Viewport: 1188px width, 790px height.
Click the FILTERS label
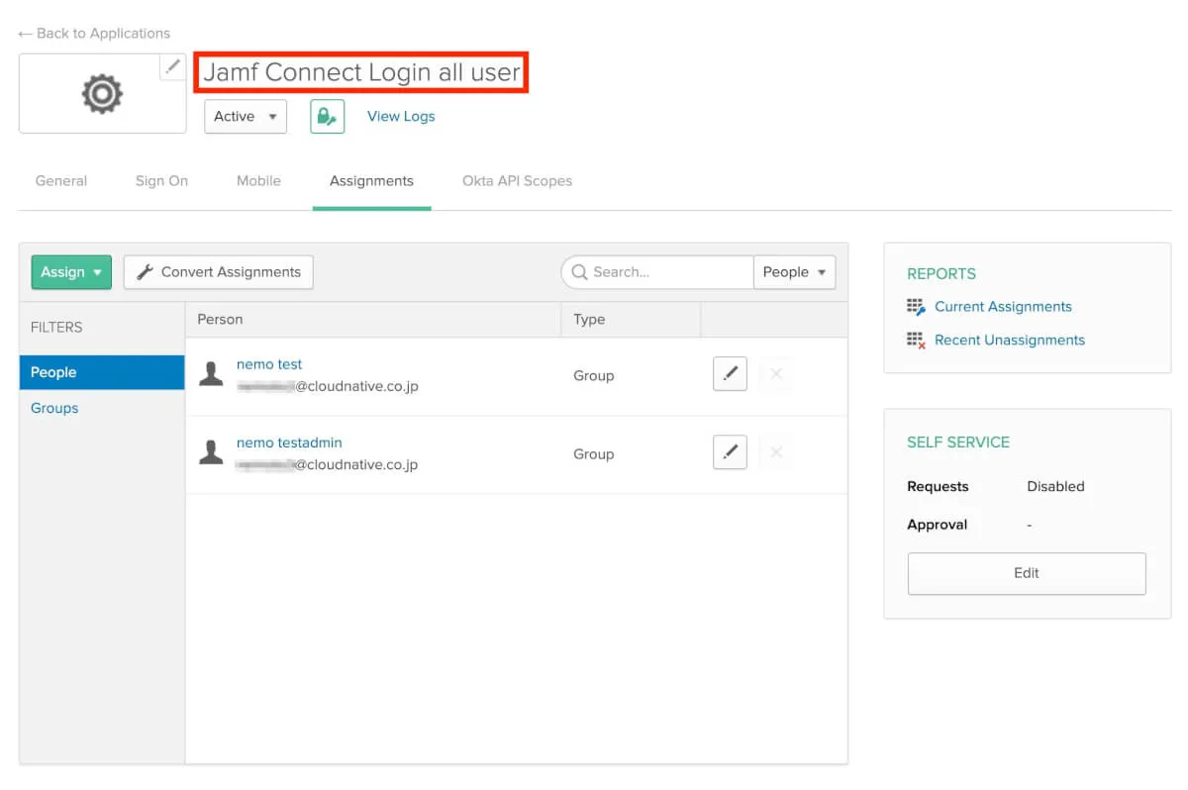56,328
